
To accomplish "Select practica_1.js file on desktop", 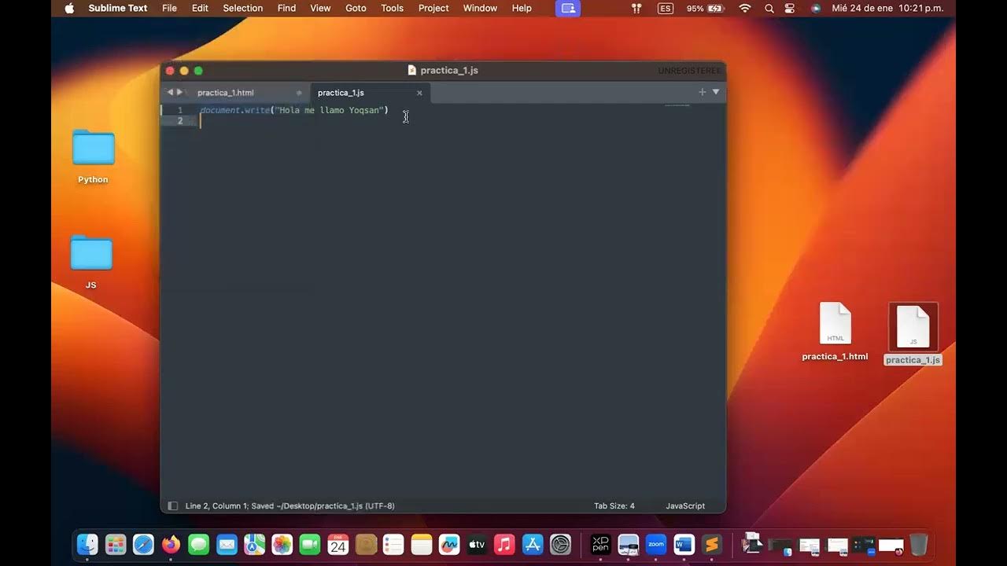I will tap(913, 334).
